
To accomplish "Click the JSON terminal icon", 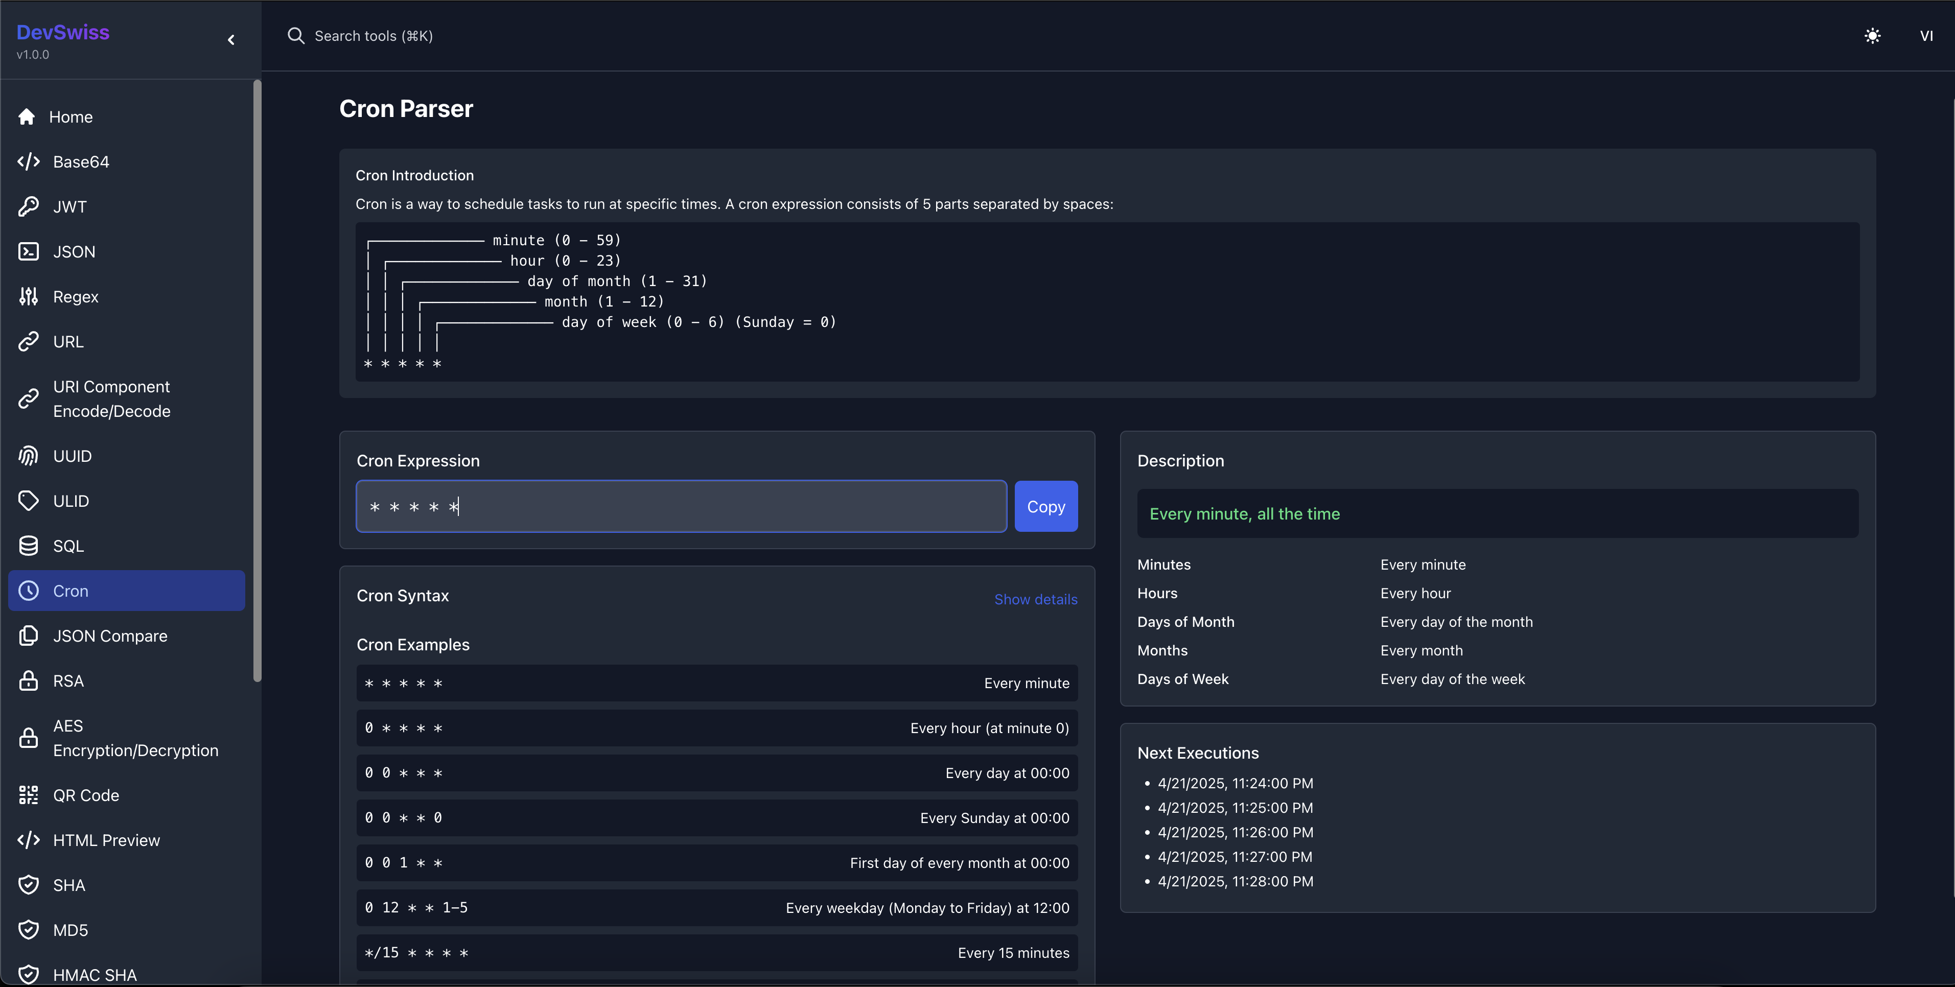I will point(28,251).
